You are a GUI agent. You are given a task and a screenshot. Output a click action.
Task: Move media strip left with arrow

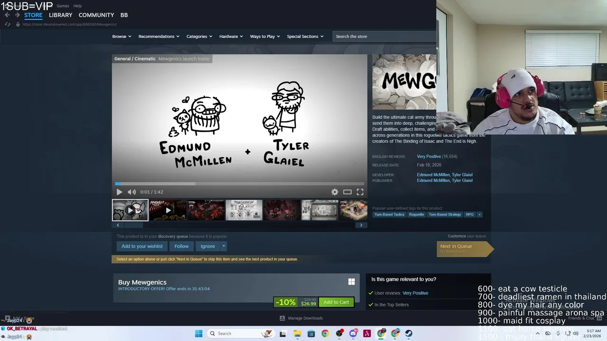coord(118,225)
